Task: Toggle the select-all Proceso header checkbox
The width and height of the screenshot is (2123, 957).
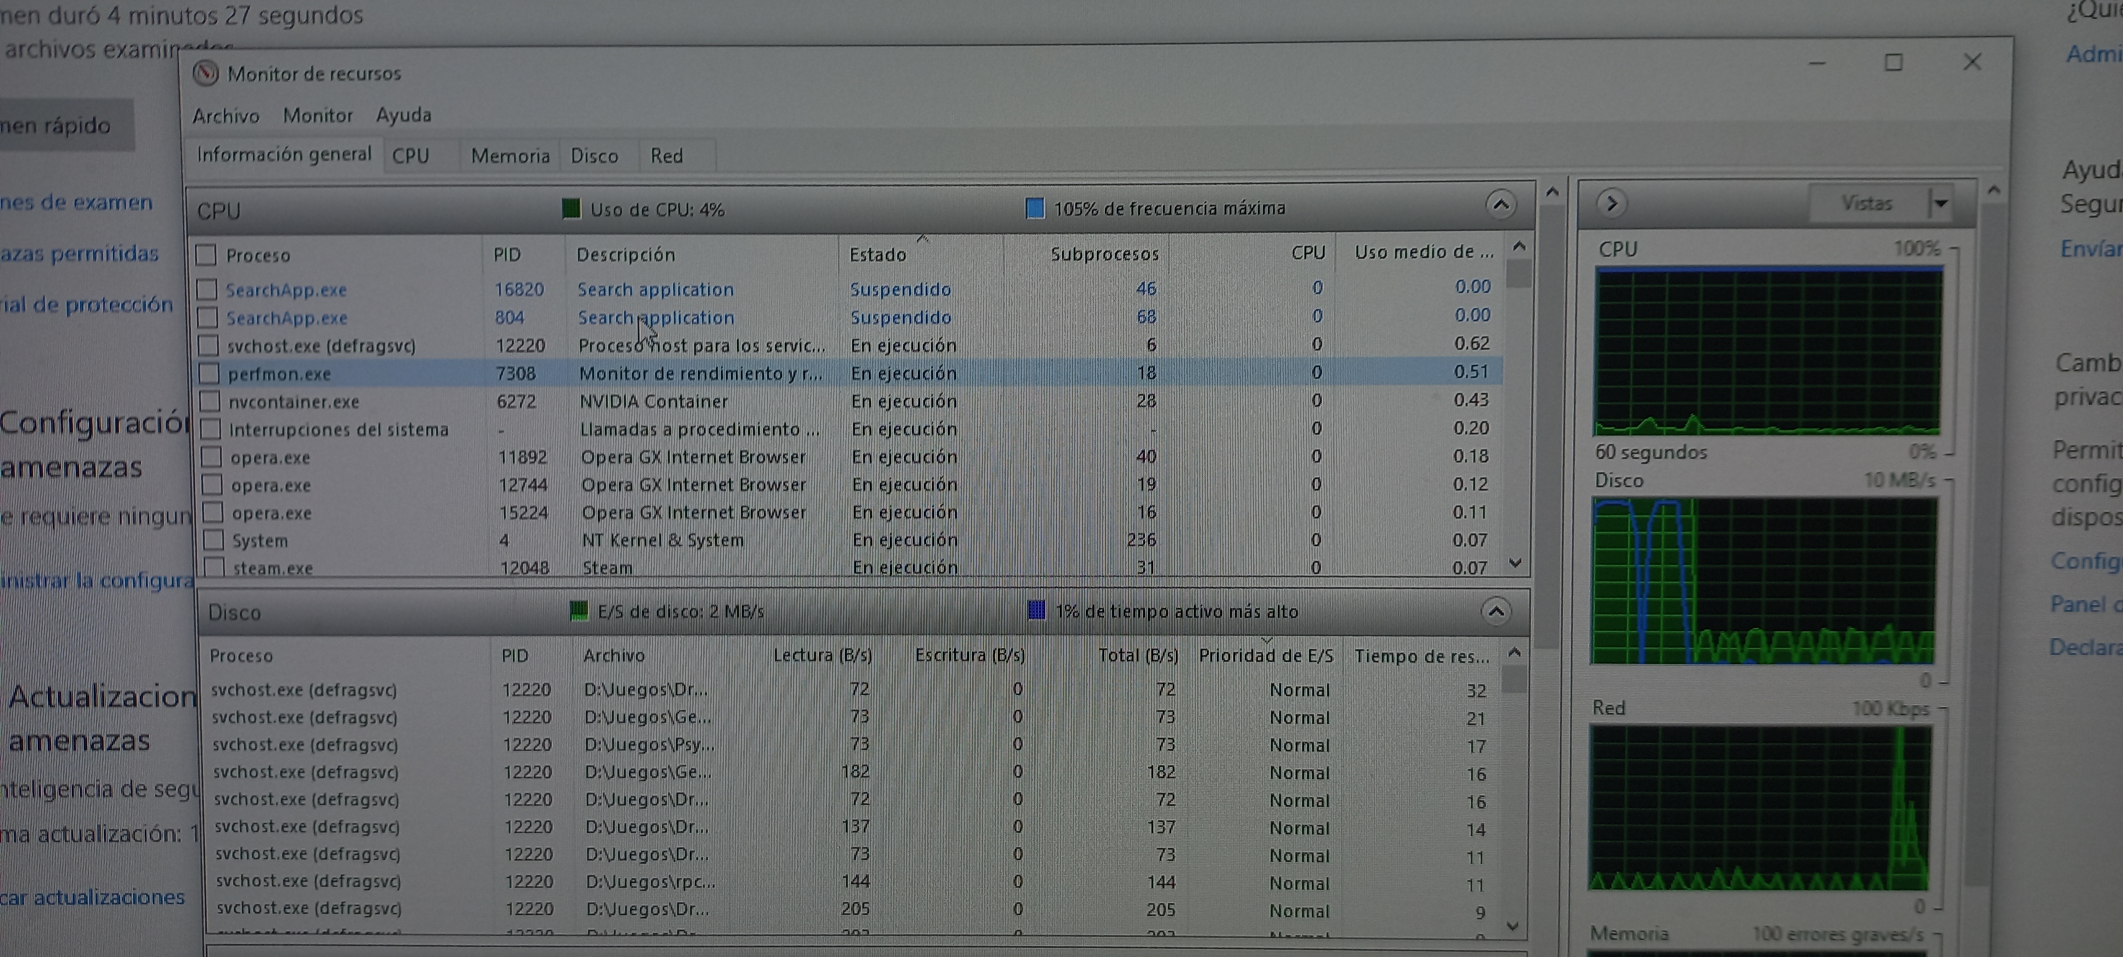Action: pos(206,255)
